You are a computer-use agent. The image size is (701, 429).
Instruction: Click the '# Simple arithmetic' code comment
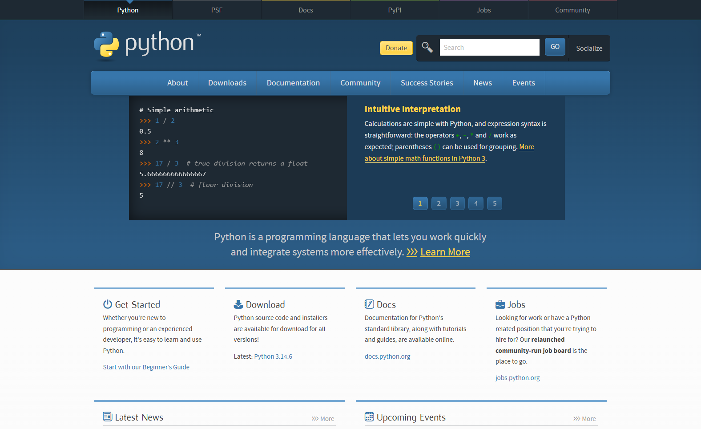pos(177,110)
